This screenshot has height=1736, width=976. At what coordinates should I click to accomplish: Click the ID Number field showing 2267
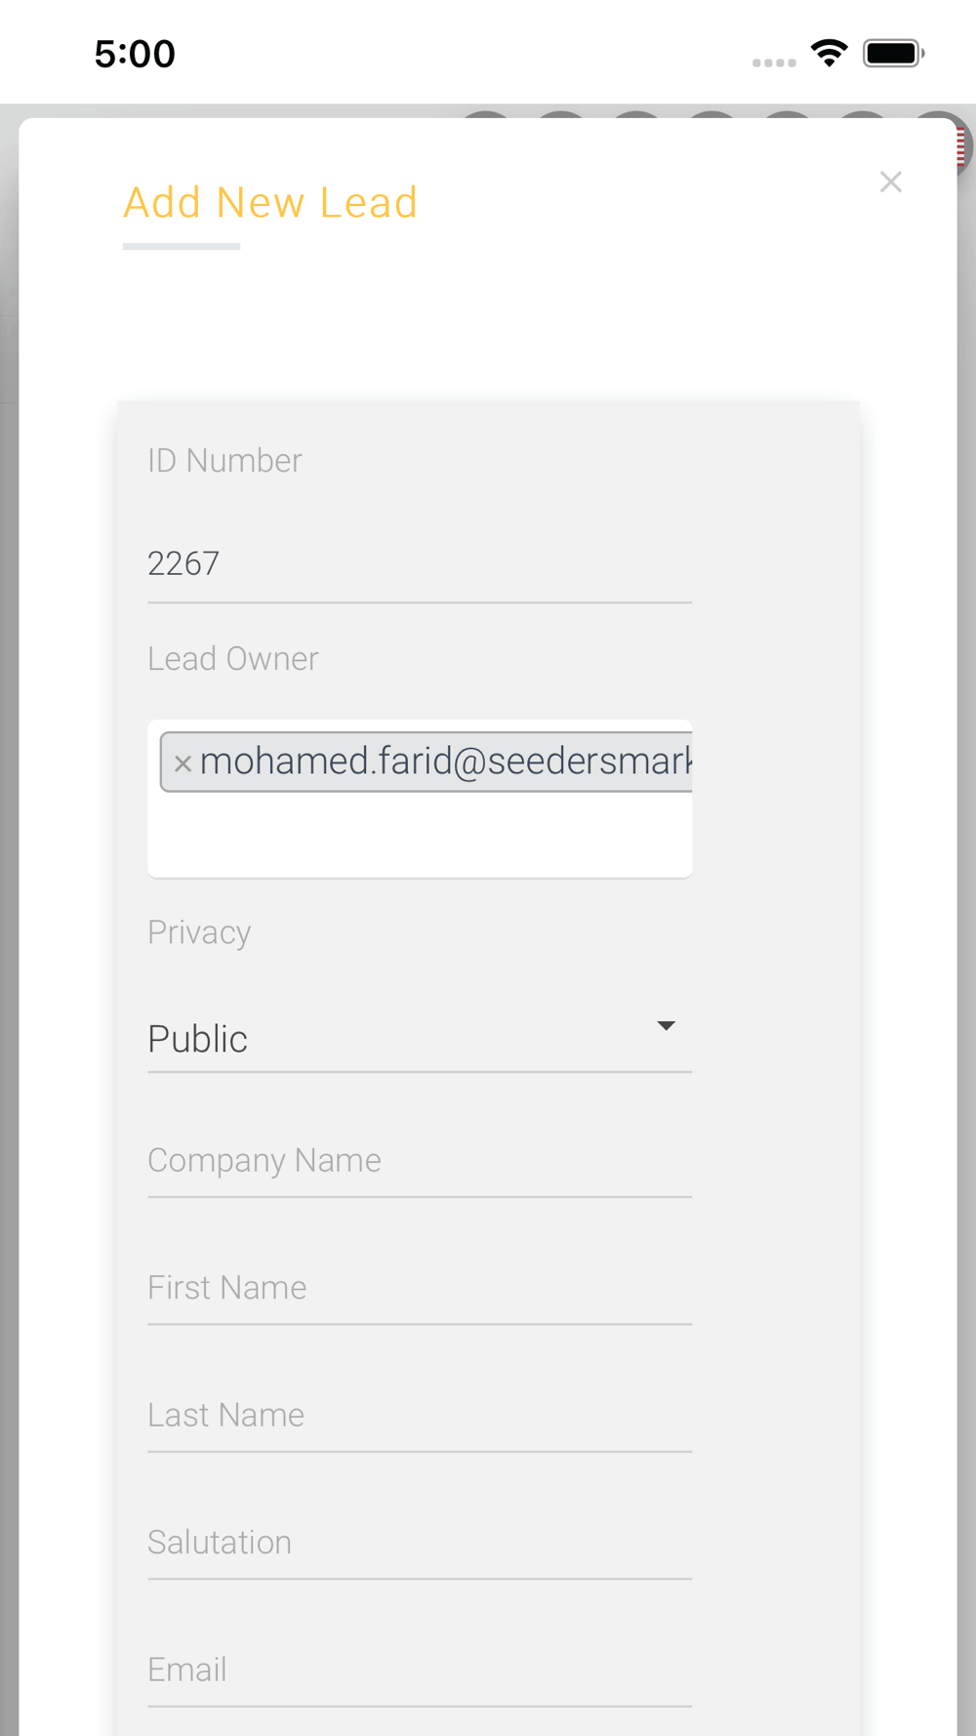pyautogui.click(x=420, y=564)
